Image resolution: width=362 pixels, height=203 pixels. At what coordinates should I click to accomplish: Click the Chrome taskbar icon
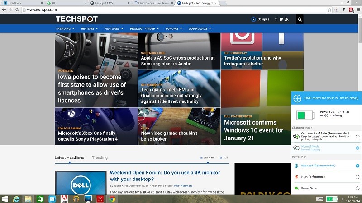coord(112,199)
